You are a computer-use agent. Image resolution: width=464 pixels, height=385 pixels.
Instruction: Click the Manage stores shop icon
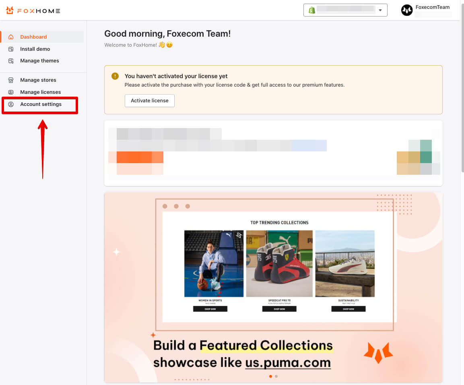tap(11, 80)
